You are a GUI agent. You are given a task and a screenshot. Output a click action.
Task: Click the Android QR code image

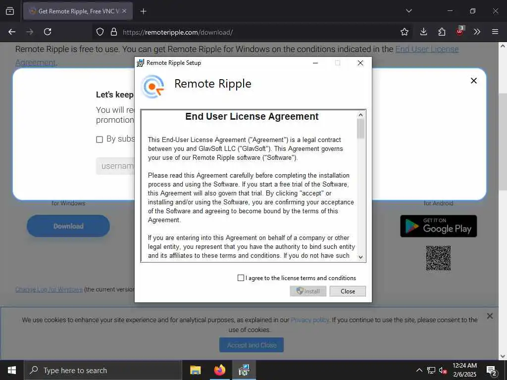pos(438,258)
